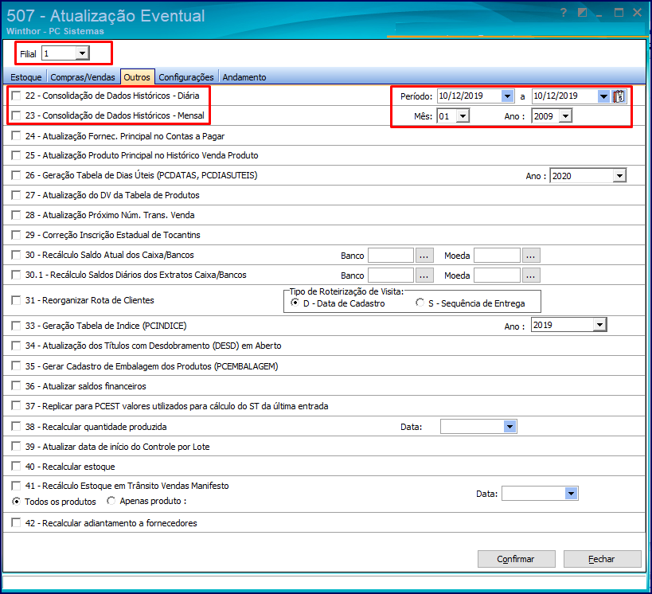Viewport: 652px width, 594px height.
Task: Browse Moeda lookup for option 30
Action: pos(531,256)
